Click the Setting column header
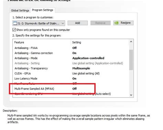 pyautogui.click(x=77, y=42)
